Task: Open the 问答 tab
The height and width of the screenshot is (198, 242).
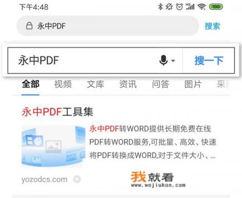Action: coord(160,84)
